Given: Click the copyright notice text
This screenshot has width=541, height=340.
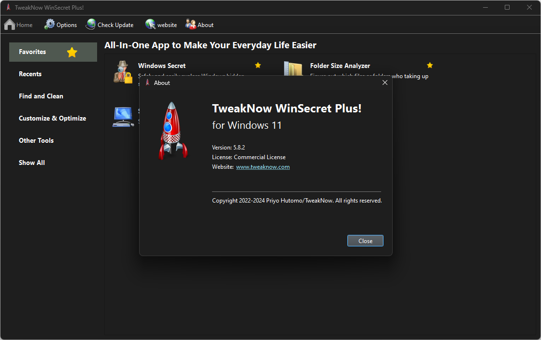Looking at the screenshot, I should click(297, 201).
